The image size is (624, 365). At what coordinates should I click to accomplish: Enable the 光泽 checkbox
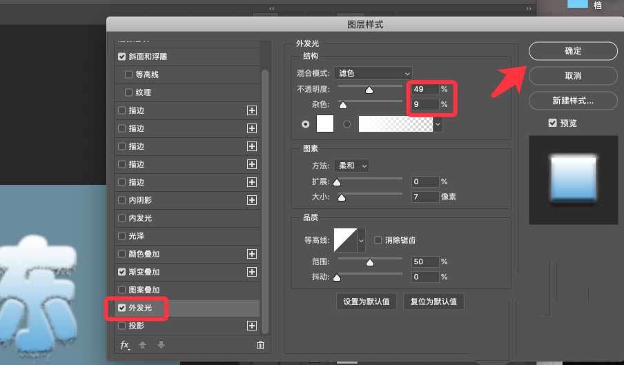click(121, 236)
